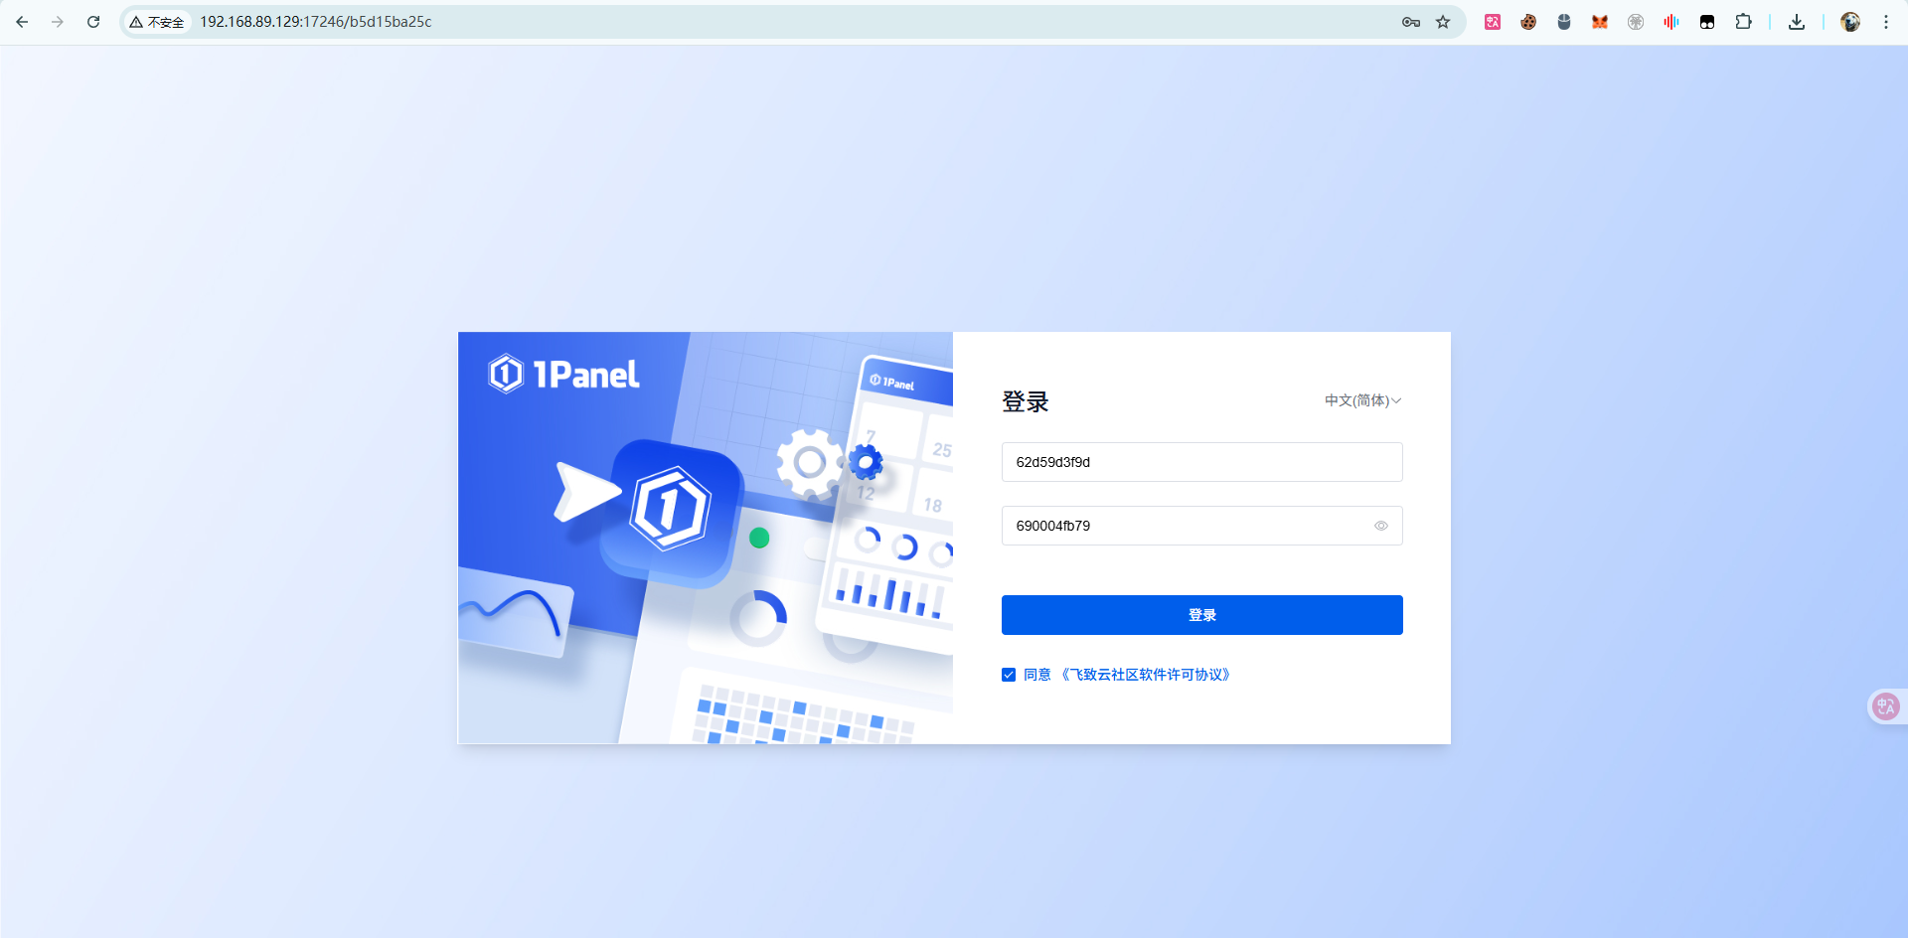1908x938 pixels.
Task: Click the floating translate bubble at right edge
Action: coord(1885,706)
